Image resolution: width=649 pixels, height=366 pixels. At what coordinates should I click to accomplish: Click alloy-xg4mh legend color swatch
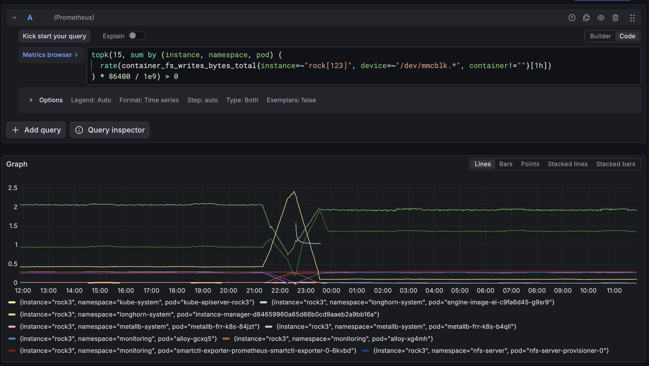point(226,339)
